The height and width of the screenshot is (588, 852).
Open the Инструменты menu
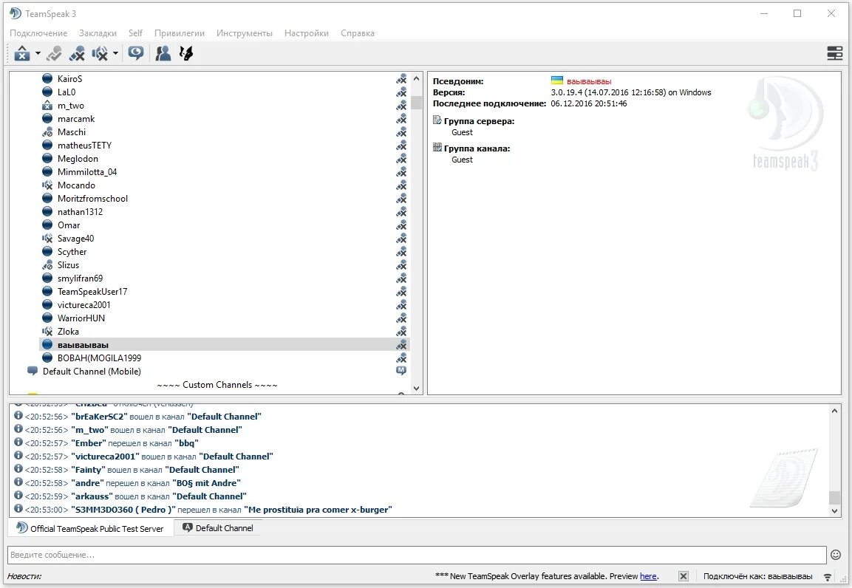tap(245, 33)
